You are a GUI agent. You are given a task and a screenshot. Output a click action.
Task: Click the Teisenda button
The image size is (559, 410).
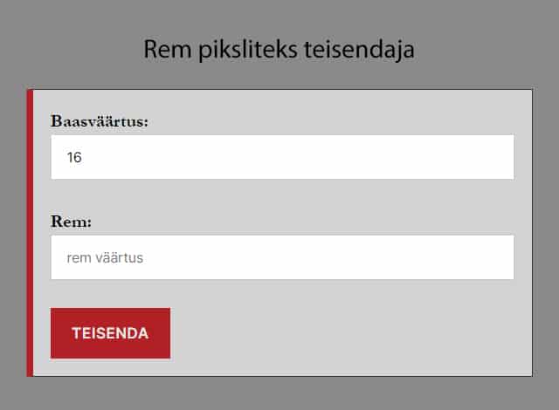click(110, 333)
